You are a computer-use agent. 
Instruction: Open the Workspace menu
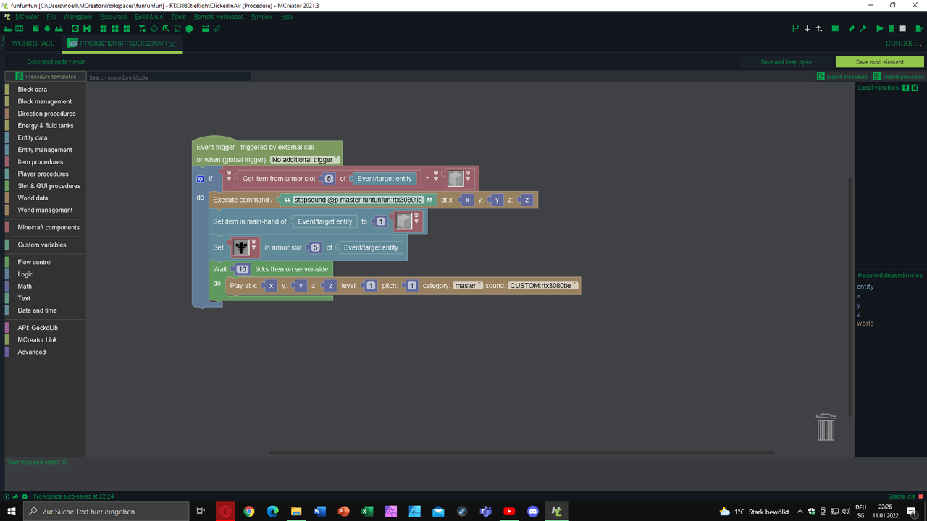pyautogui.click(x=78, y=17)
